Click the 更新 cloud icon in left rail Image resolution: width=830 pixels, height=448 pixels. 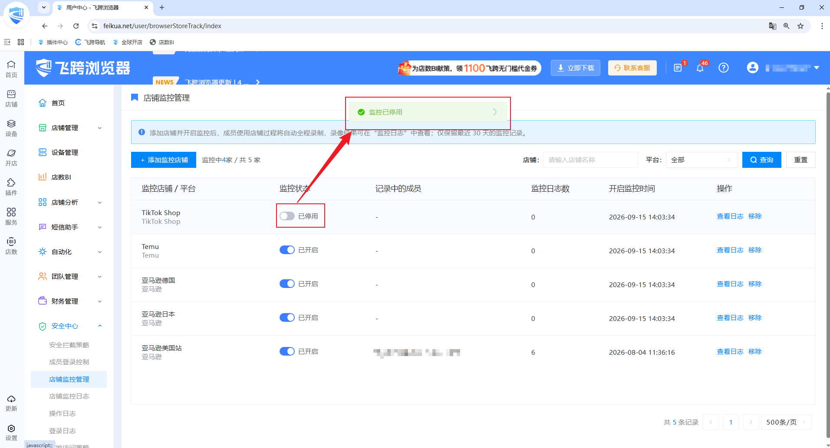coord(11,403)
